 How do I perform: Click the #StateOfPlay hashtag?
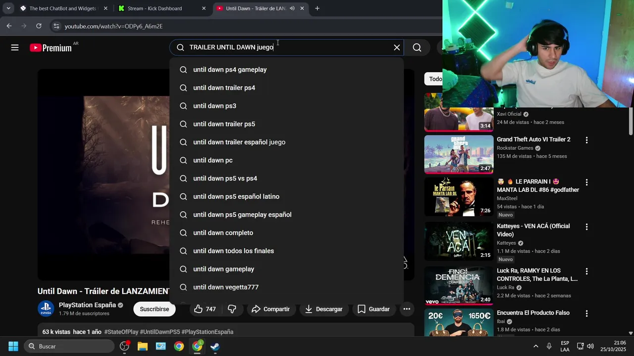coord(121,332)
